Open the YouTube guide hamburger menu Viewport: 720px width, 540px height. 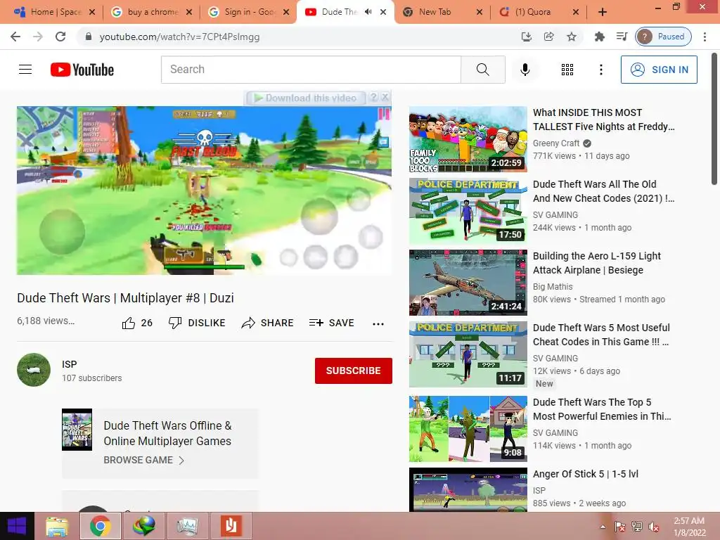click(x=25, y=70)
